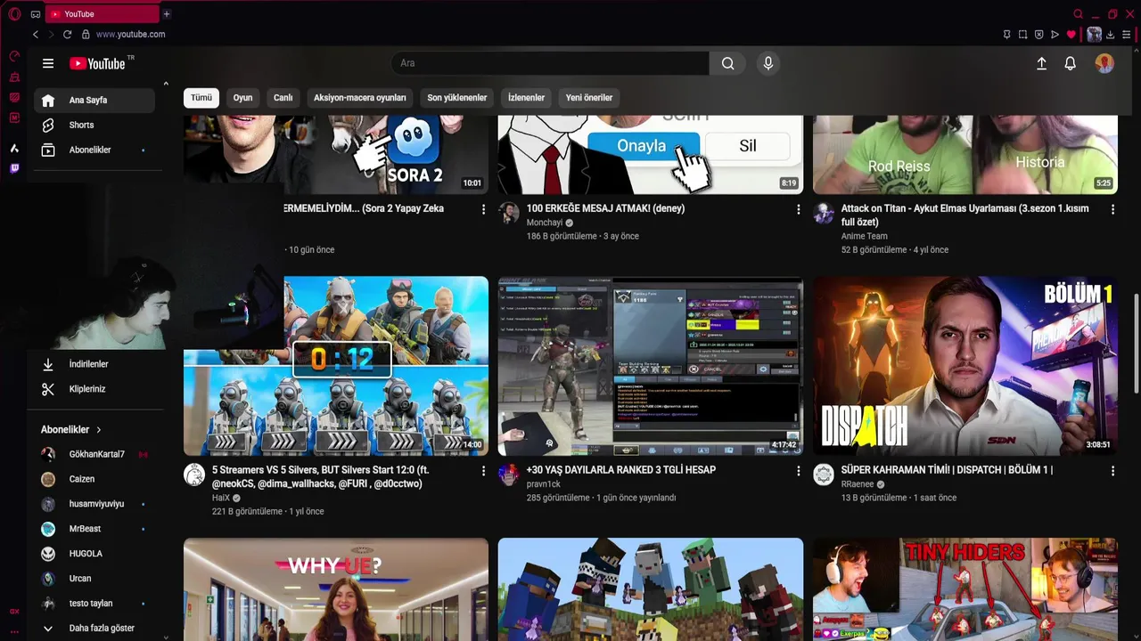This screenshot has width=1141, height=641.
Task: Select the Canlı filter chip
Action: [x=283, y=98]
